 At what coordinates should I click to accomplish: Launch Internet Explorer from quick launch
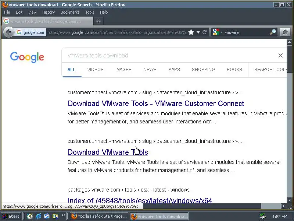coord(38,216)
